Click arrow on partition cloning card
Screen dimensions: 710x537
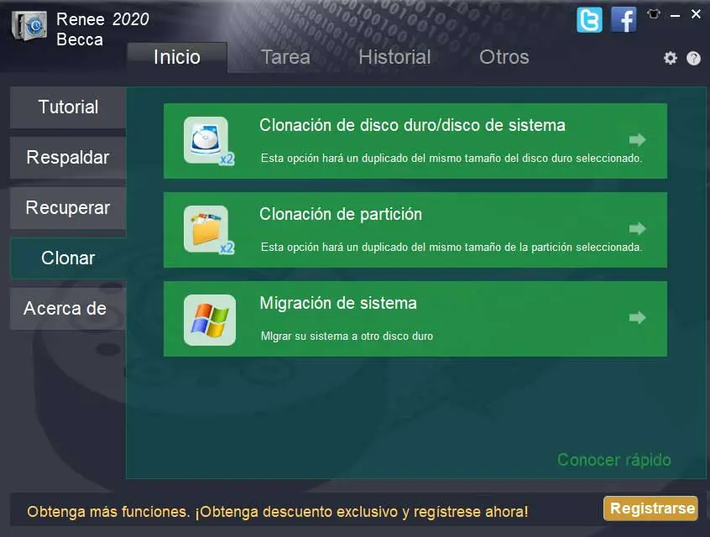637,229
